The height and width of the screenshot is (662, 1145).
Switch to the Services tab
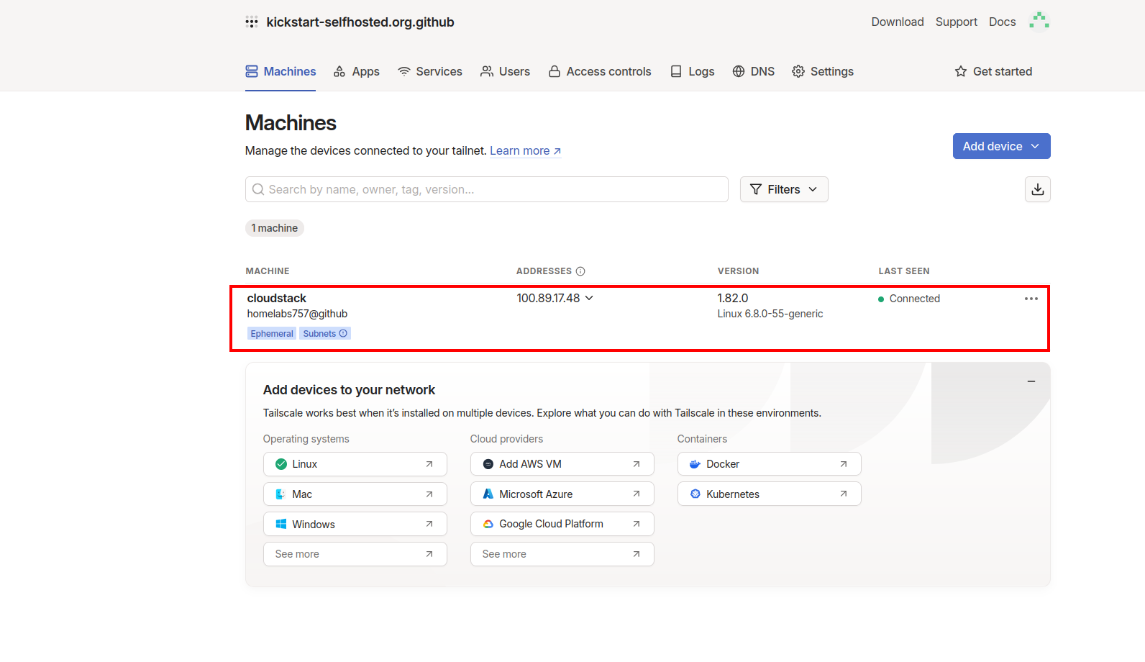[x=430, y=71]
